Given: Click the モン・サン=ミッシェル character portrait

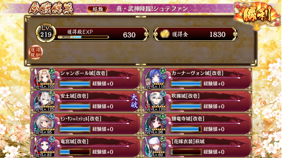Looking at the screenshot, I should pos(44,124).
